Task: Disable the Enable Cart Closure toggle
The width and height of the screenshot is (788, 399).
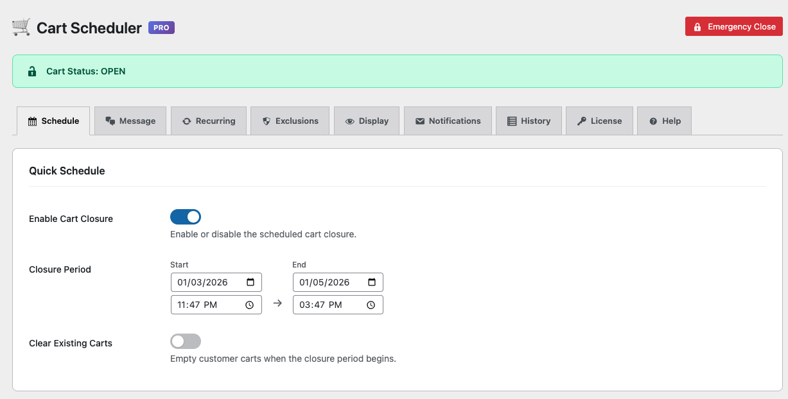Action: [186, 217]
